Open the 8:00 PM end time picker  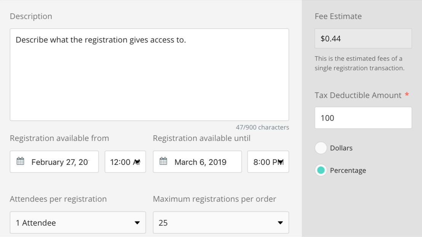pyautogui.click(x=268, y=161)
